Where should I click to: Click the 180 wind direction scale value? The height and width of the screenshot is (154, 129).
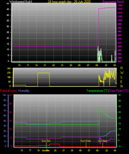click(9, 77)
